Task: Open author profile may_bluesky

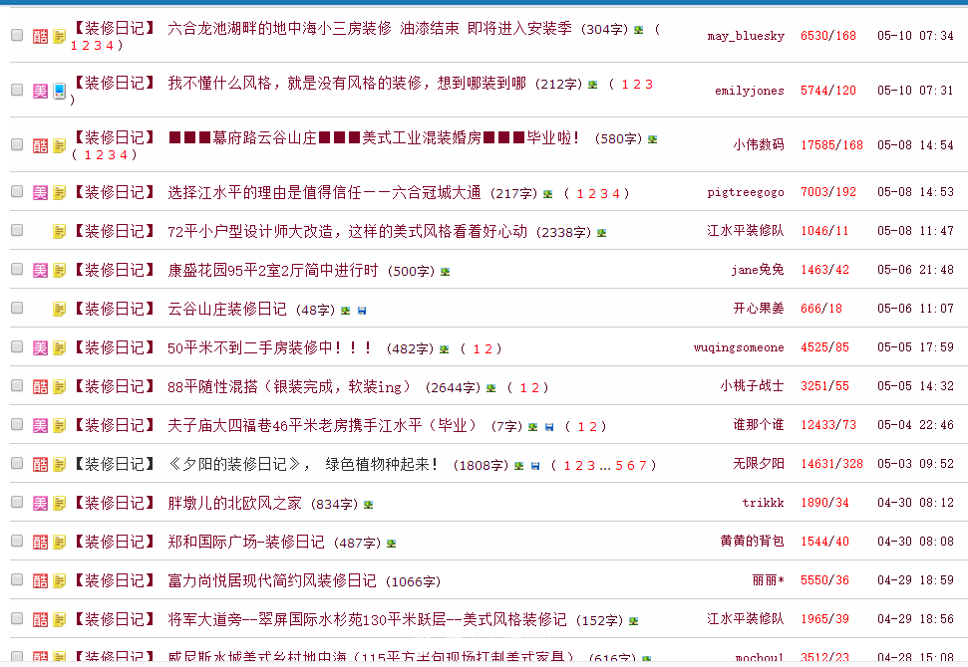Action: click(746, 36)
